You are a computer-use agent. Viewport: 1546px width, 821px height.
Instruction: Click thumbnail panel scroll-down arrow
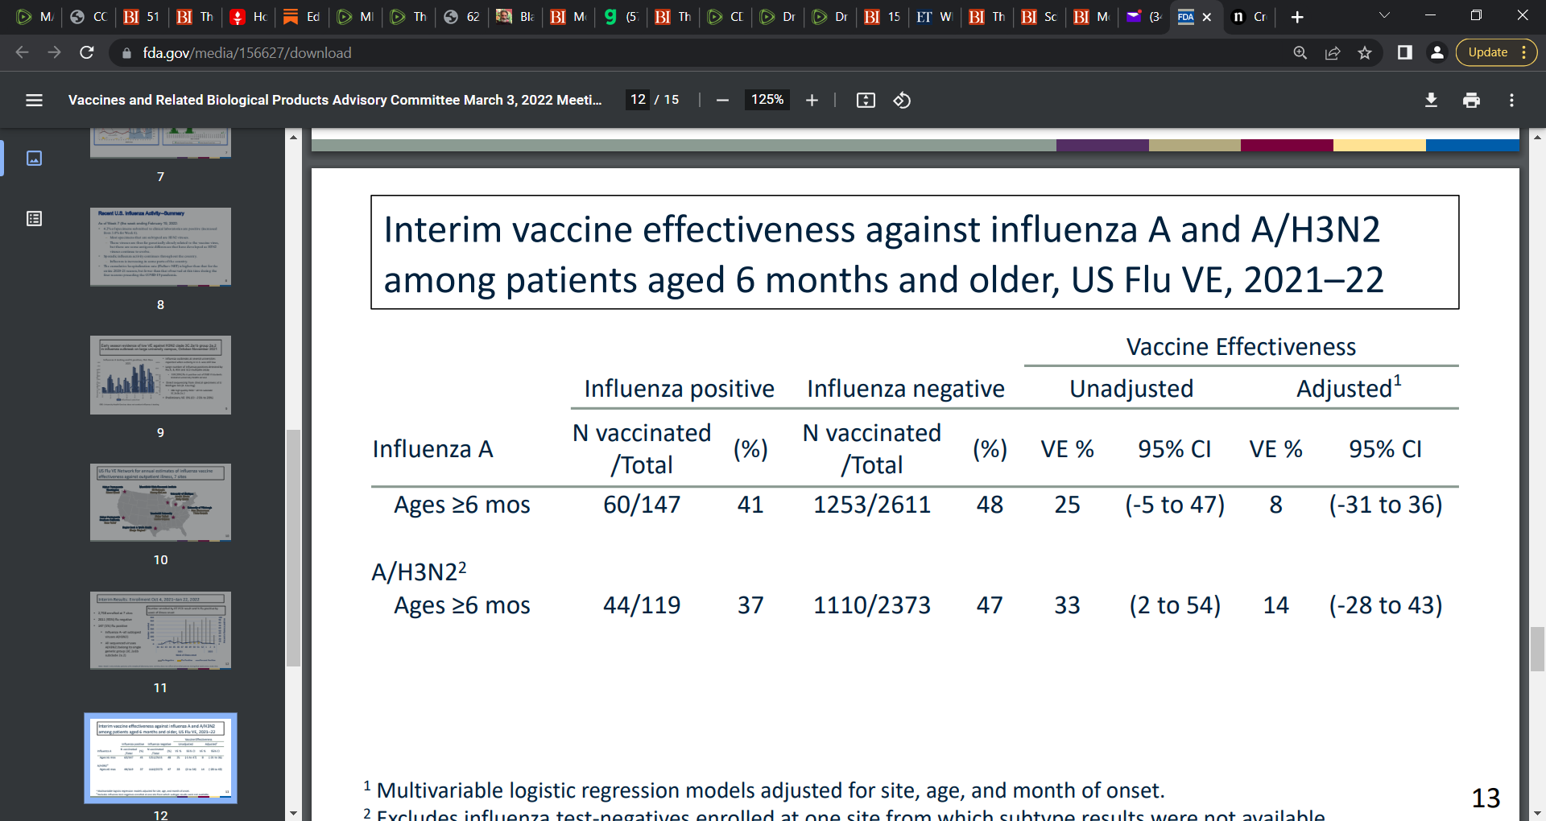click(x=293, y=813)
